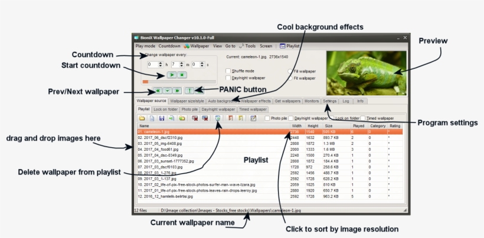Image resolution: width=484 pixels, height=238 pixels.
Task: Click the Tools menu icon
Action: [241, 46]
